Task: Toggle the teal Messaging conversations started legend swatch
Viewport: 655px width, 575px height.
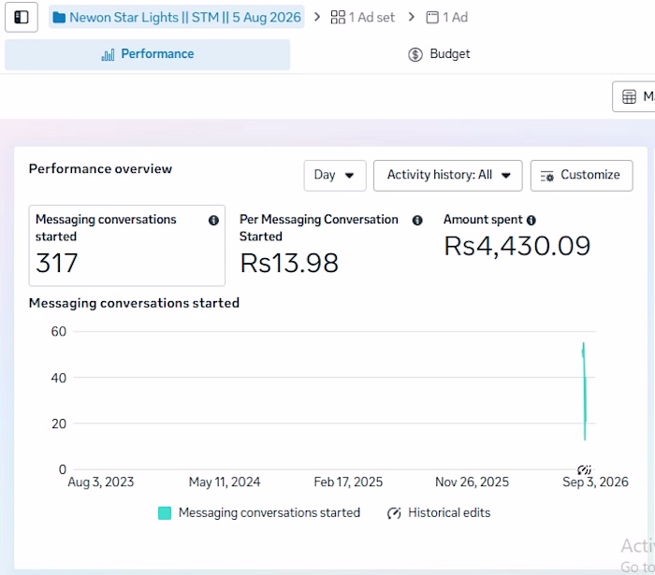Action: [165, 513]
